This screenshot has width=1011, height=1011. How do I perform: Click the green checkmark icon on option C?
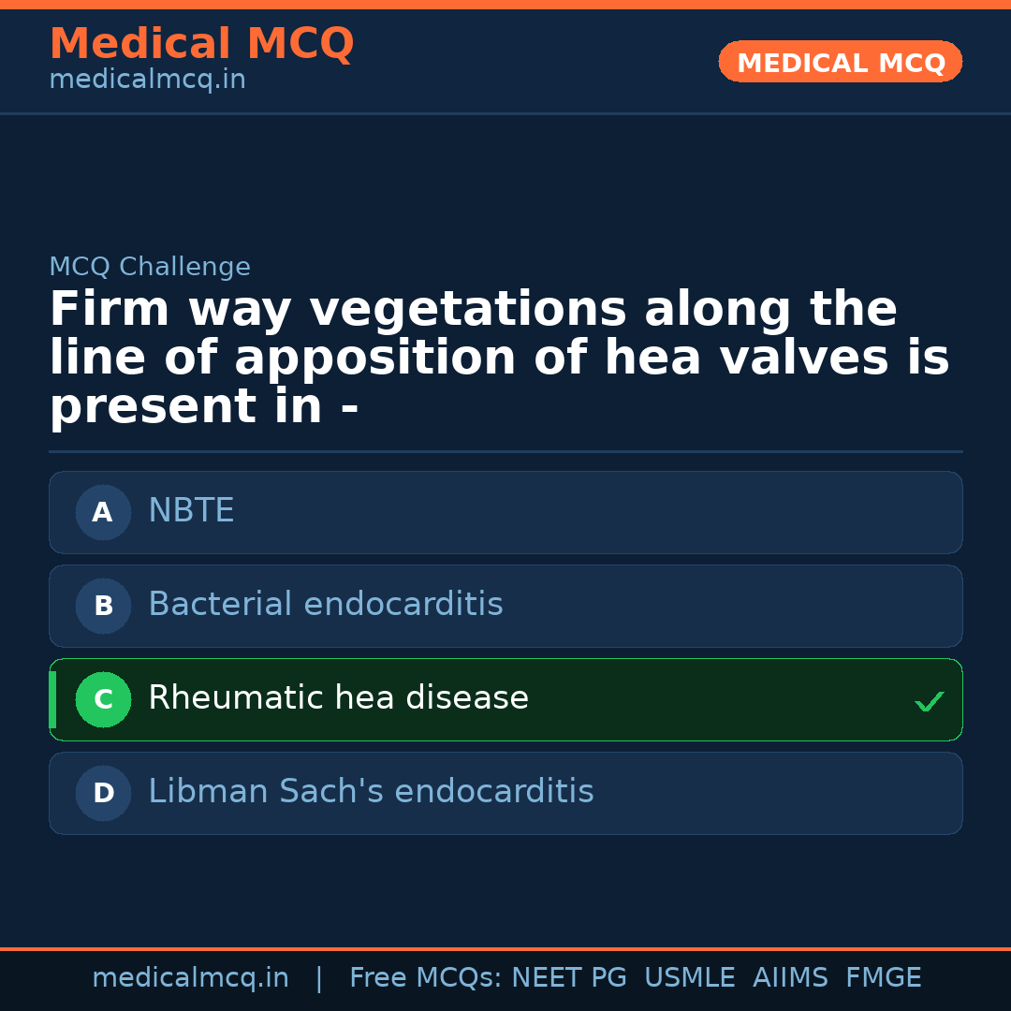point(929,701)
